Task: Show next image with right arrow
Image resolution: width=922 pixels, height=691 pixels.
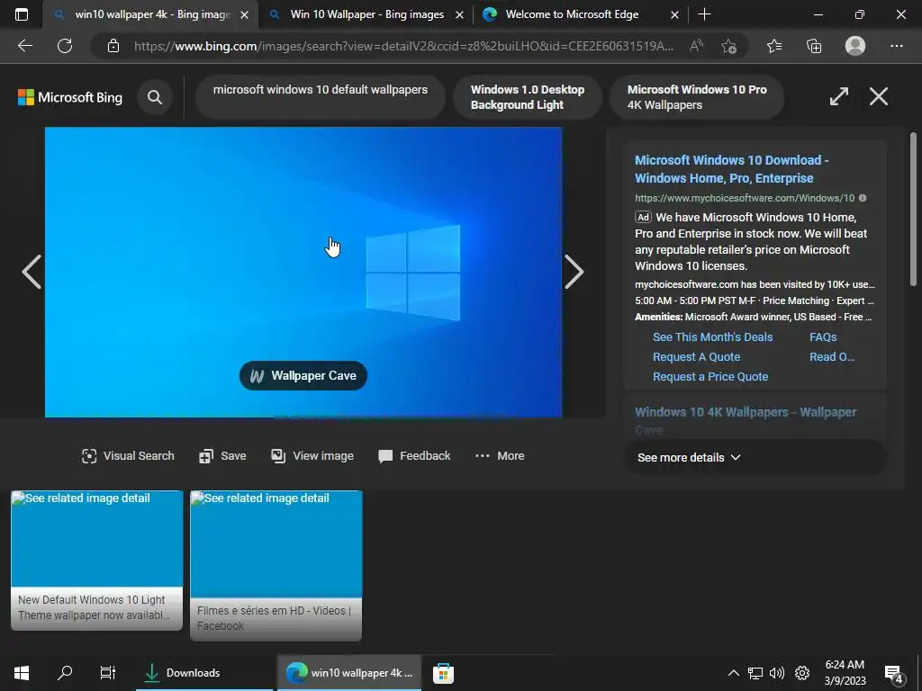Action: tap(574, 272)
